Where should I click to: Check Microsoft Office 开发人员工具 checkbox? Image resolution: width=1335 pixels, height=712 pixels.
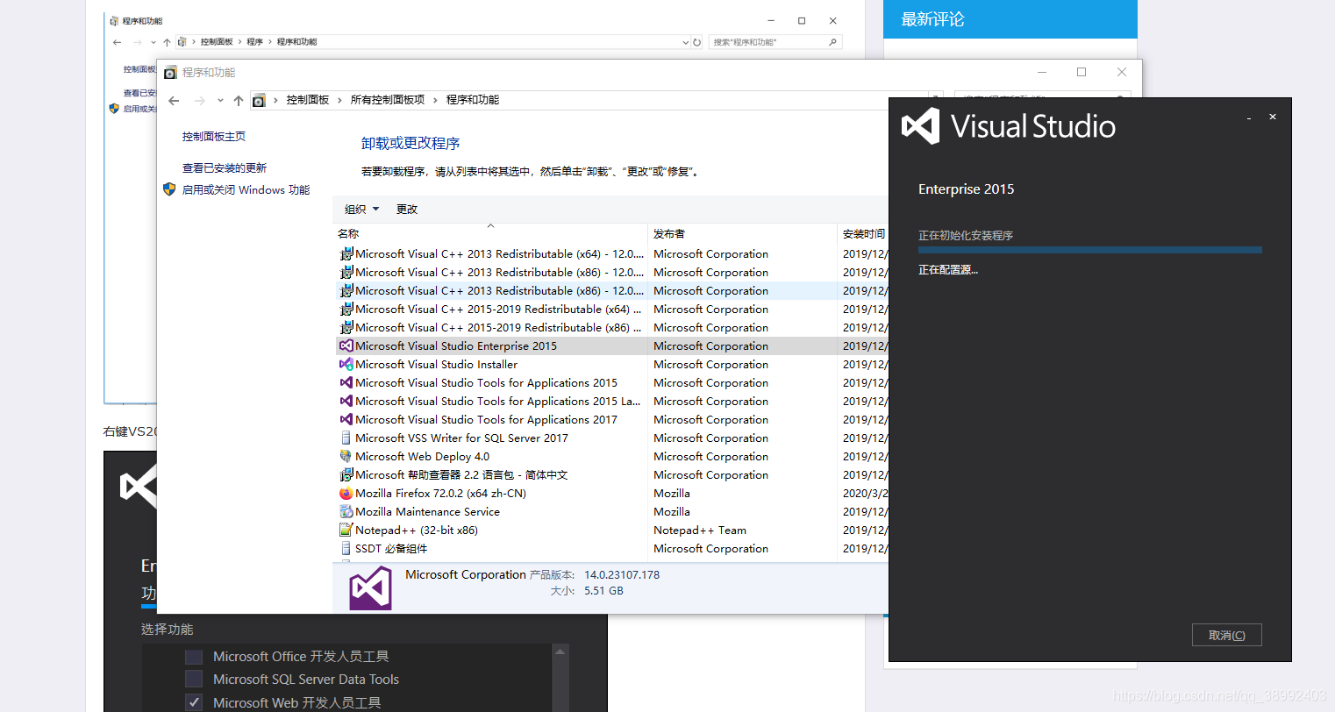[194, 657]
